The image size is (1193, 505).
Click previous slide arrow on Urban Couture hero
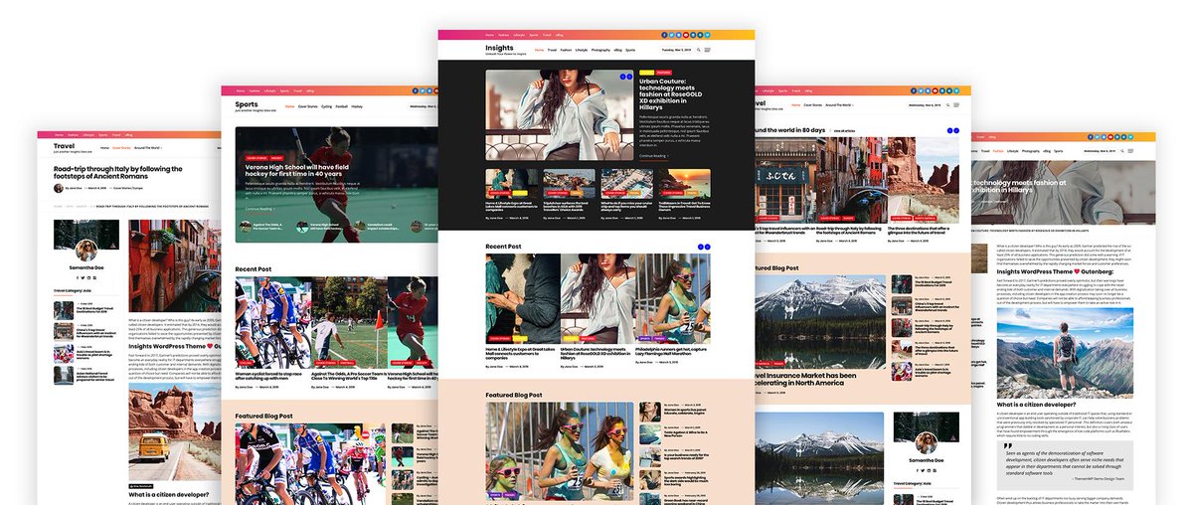click(x=622, y=77)
